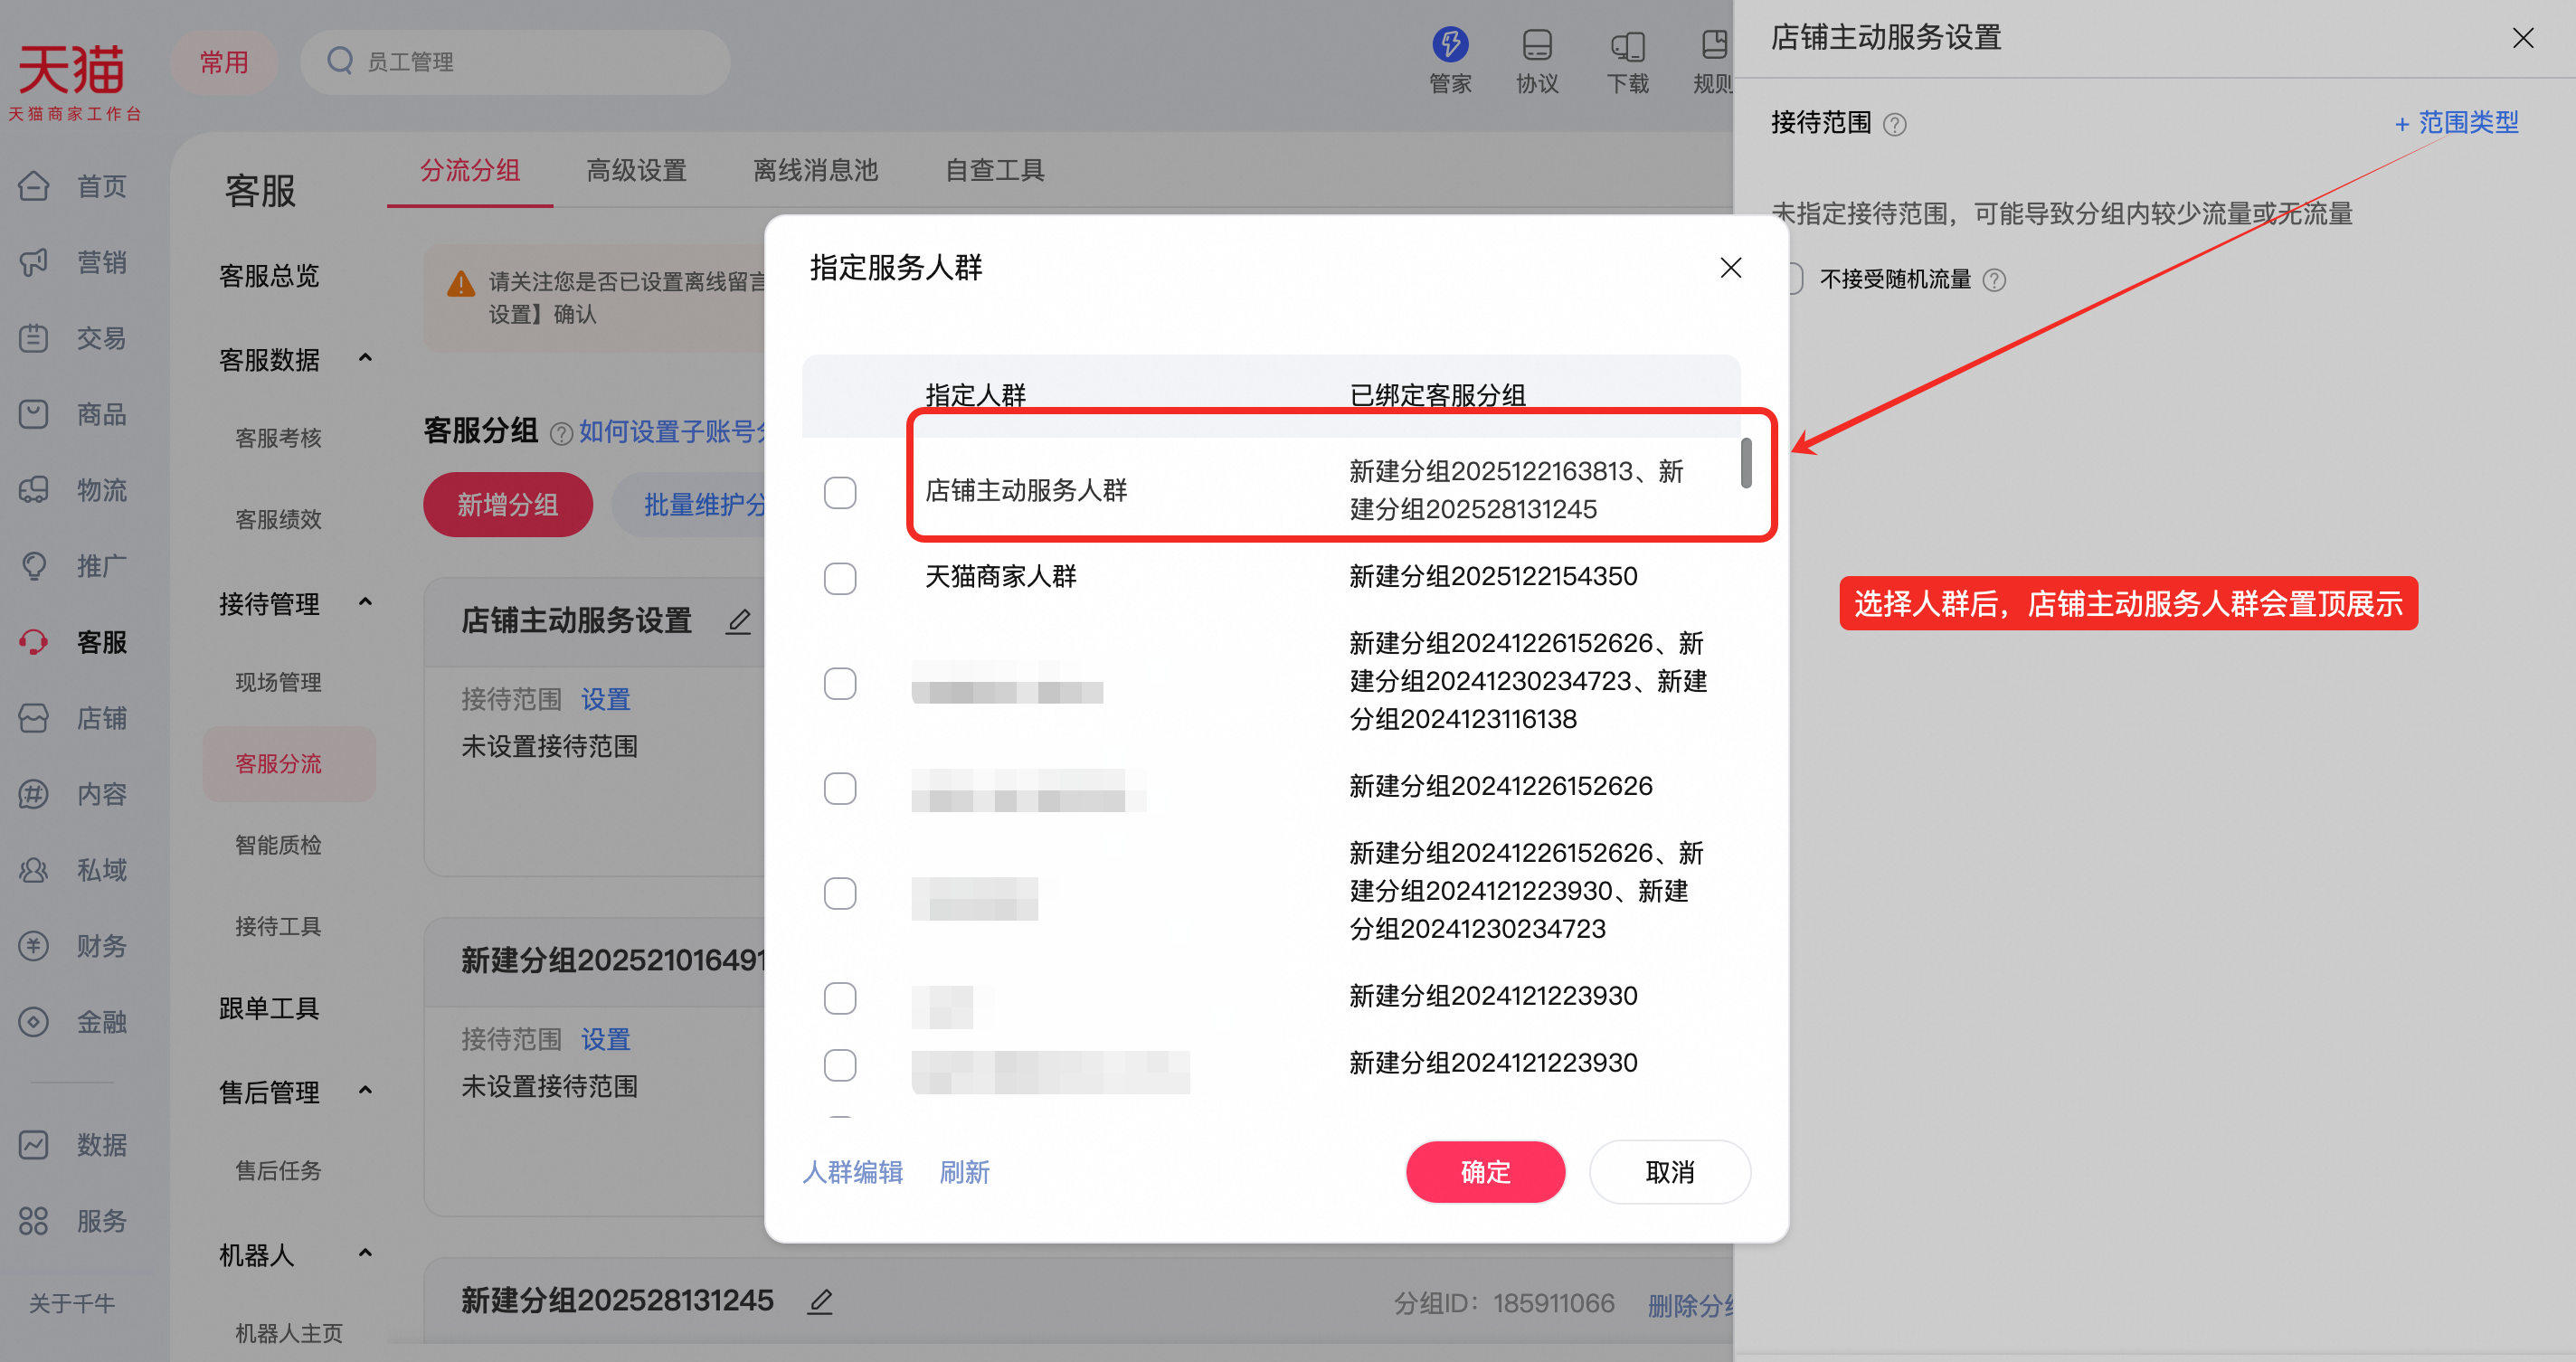The height and width of the screenshot is (1362, 2576).
Task: Check the 店铺主动服务人群 checkbox
Action: 840,492
